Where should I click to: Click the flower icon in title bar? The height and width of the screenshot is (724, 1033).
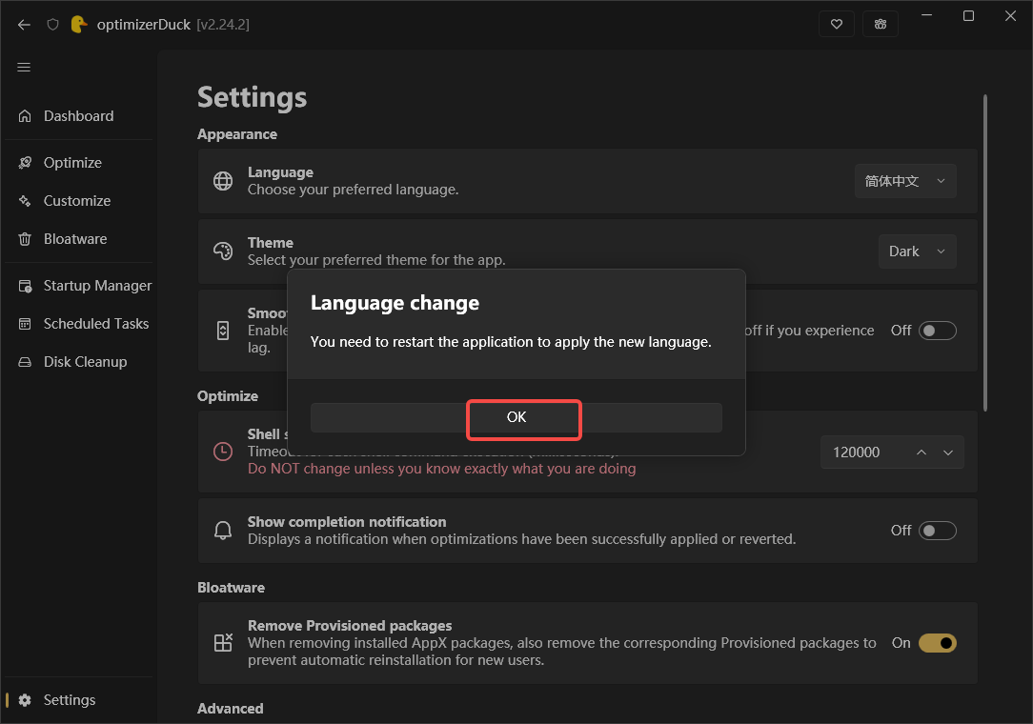[881, 25]
